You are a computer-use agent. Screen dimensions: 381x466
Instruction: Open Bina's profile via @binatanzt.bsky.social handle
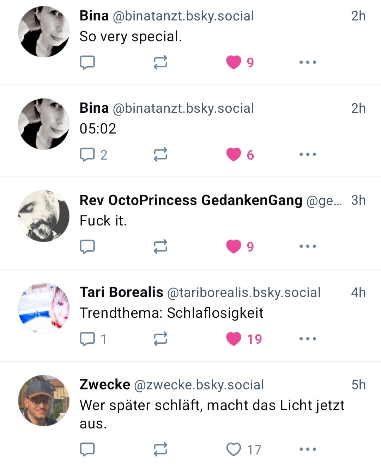tap(183, 16)
